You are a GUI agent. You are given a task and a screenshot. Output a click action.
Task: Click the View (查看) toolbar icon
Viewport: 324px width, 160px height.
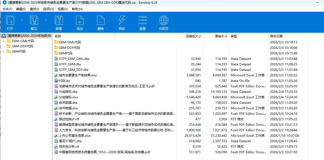tap(143, 20)
